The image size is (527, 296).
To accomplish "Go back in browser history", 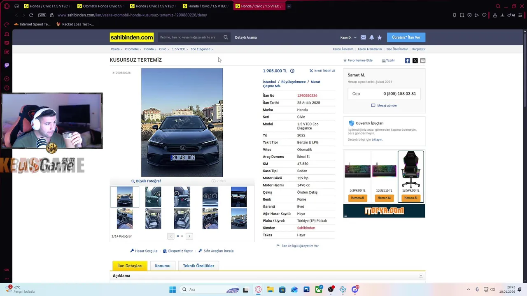I will [x=16, y=15].
